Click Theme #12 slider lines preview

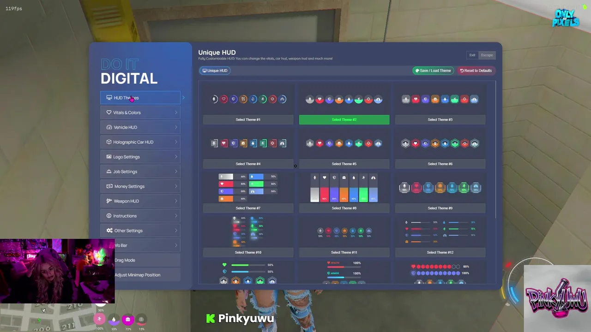(x=440, y=232)
